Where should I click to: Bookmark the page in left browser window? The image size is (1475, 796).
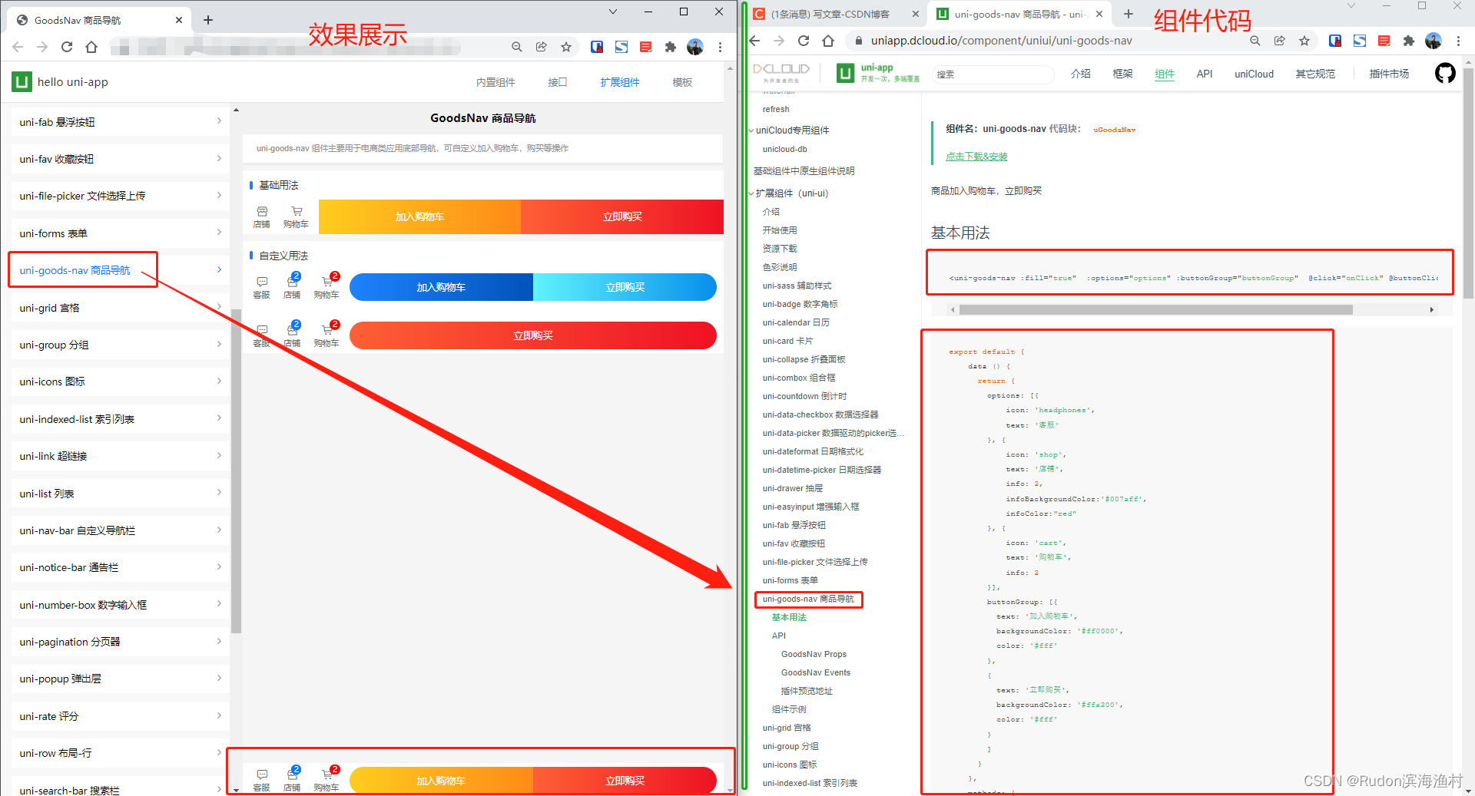click(x=566, y=47)
